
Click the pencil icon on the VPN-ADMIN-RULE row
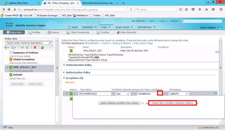click(x=67, y=94)
